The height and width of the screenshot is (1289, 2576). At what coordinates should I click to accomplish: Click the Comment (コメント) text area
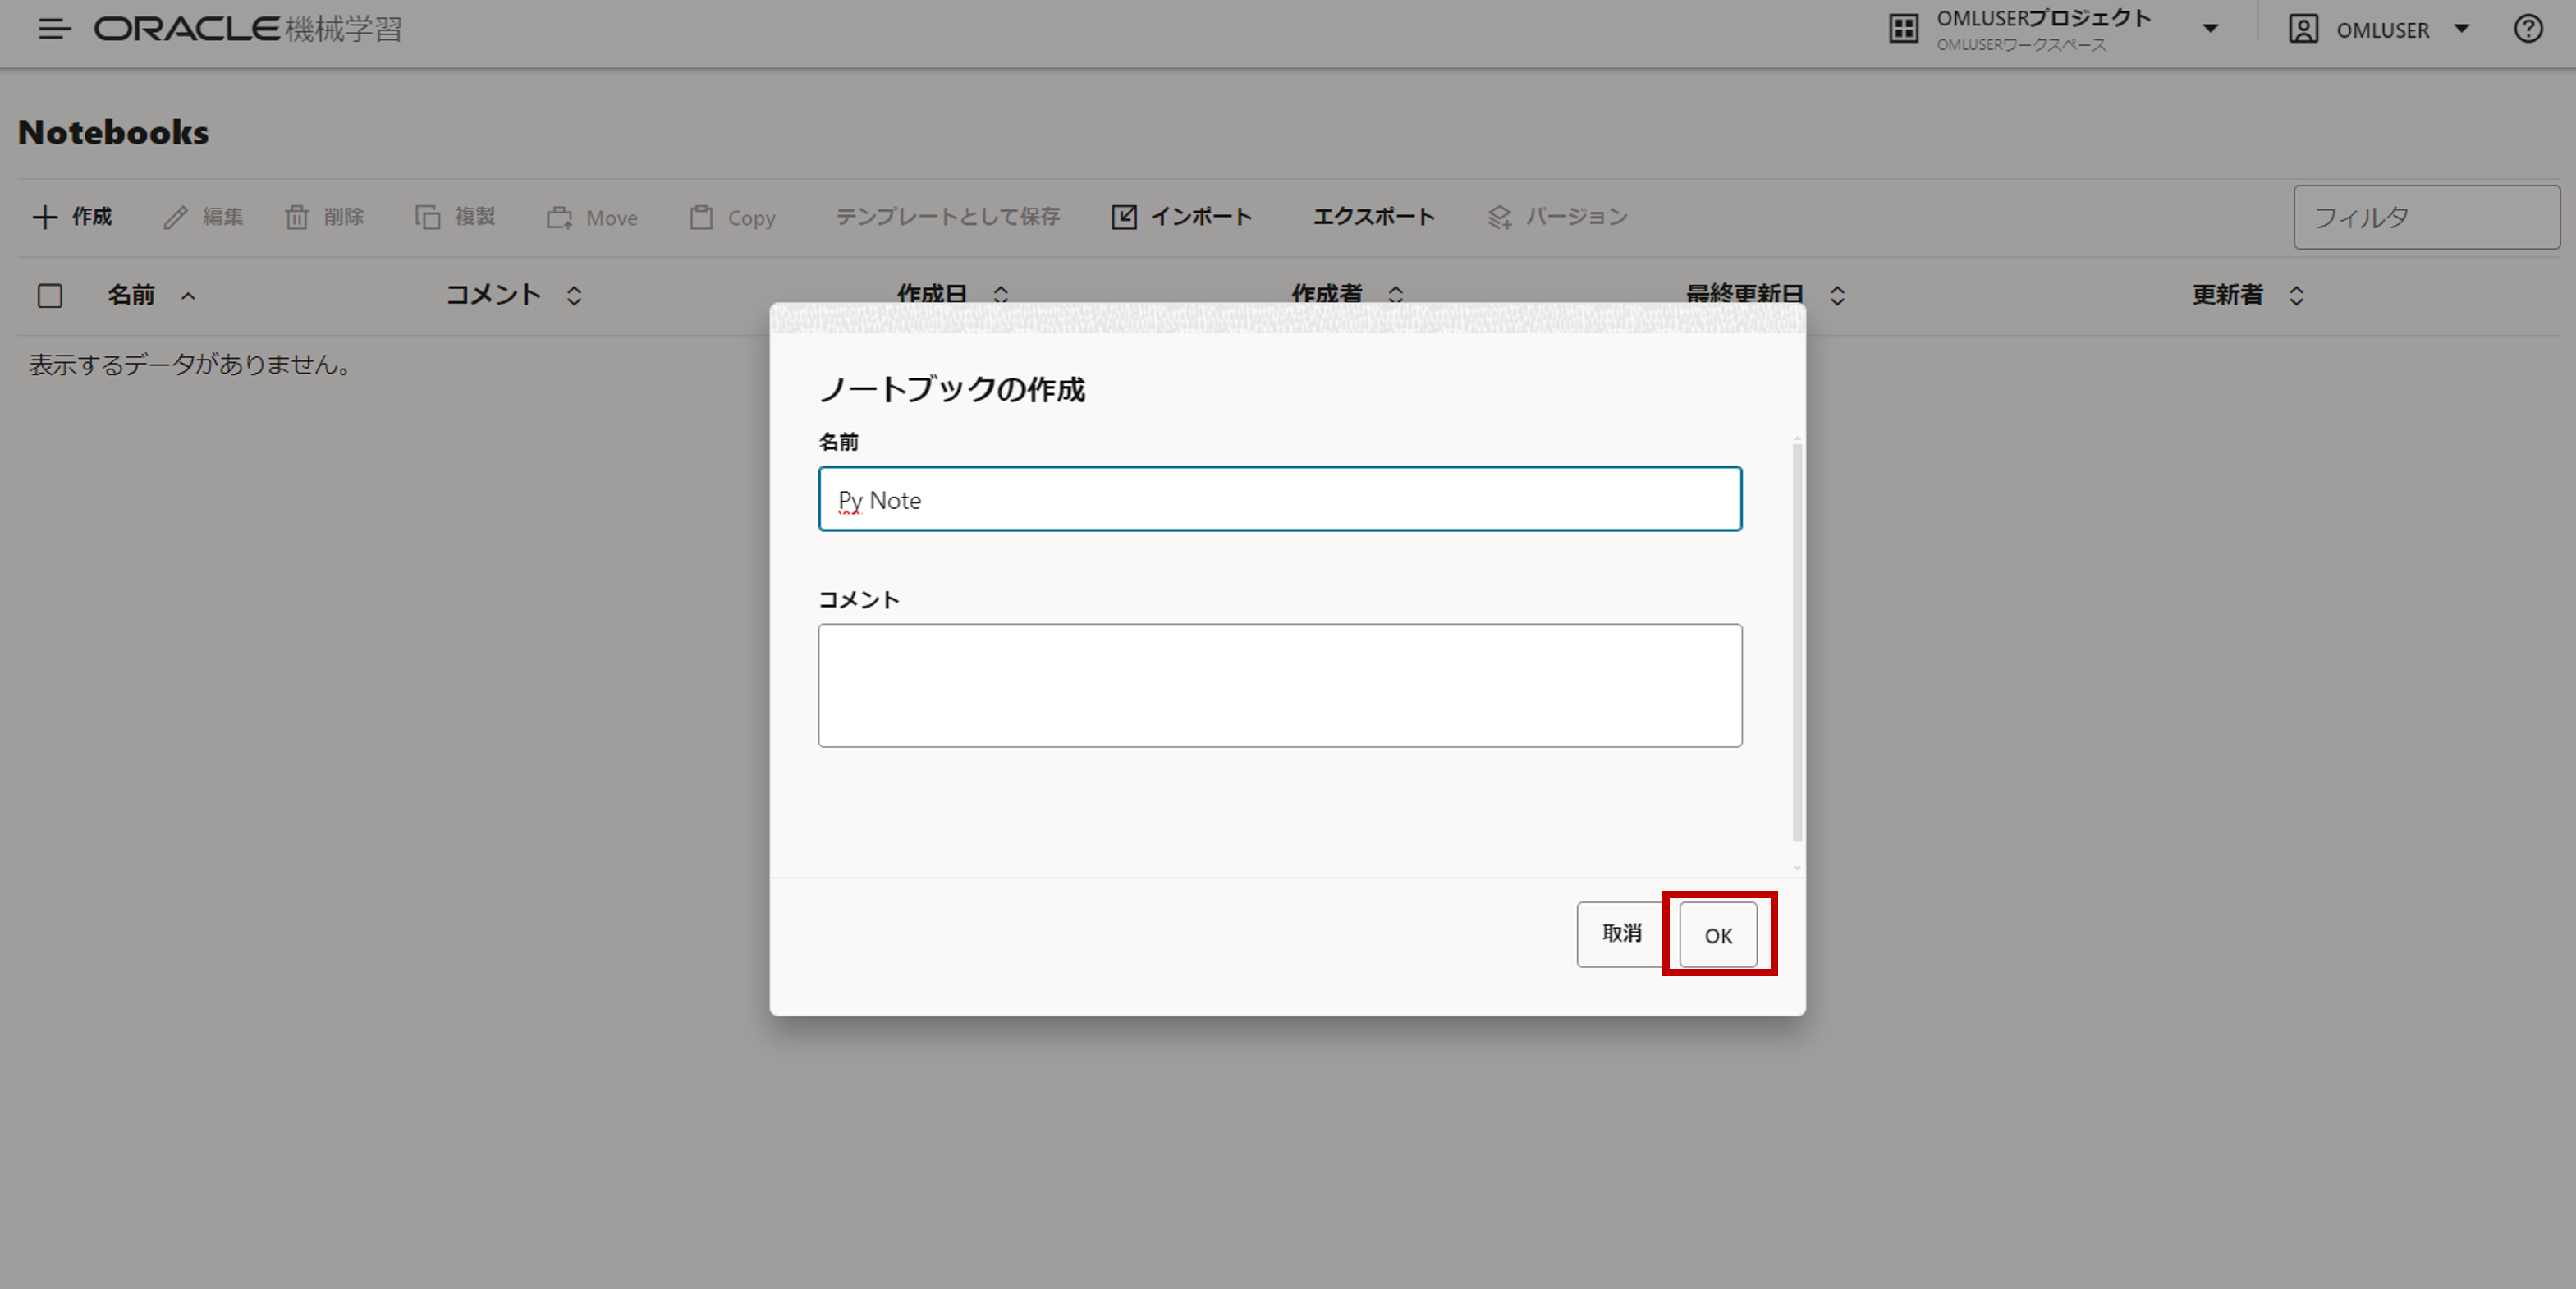[x=1279, y=685]
